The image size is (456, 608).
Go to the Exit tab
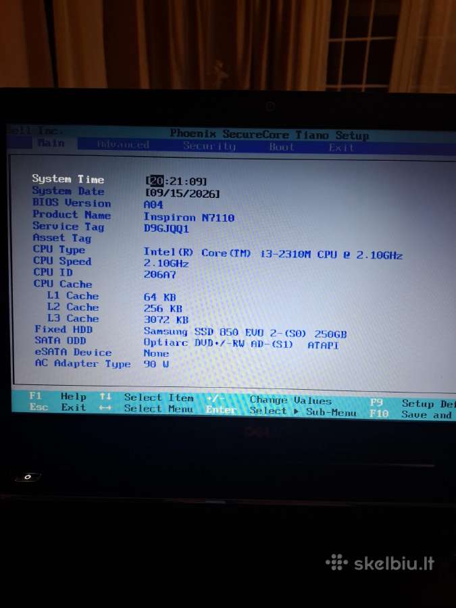click(341, 148)
